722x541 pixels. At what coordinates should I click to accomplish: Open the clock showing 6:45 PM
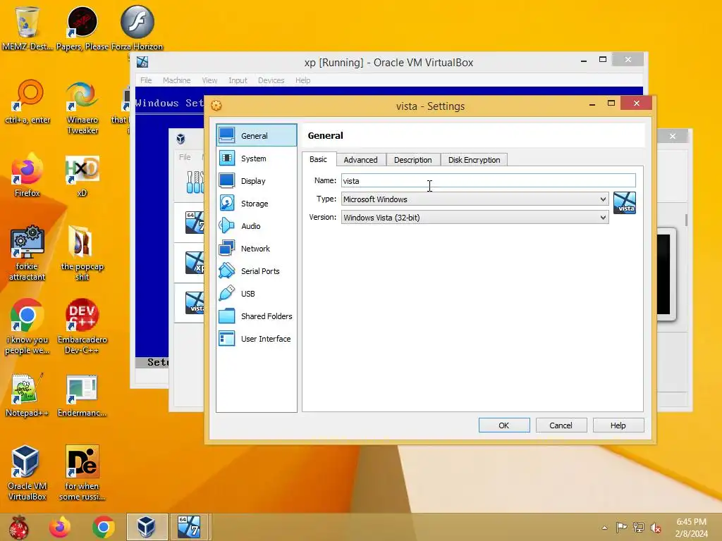(x=691, y=528)
